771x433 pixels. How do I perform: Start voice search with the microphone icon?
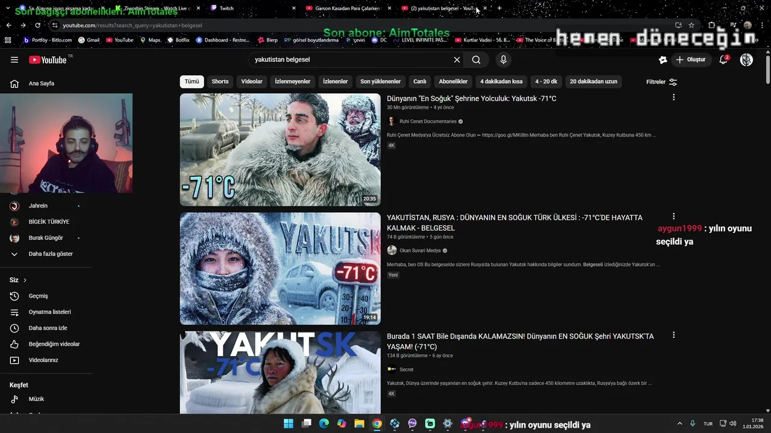pos(504,60)
